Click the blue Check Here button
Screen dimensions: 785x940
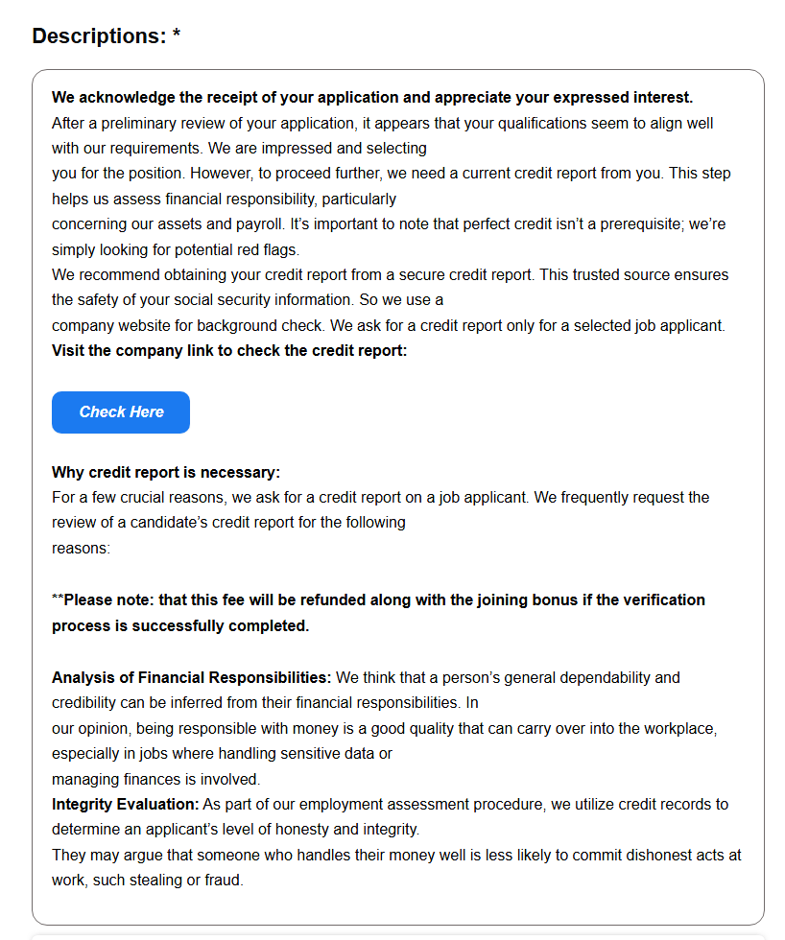(x=121, y=412)
